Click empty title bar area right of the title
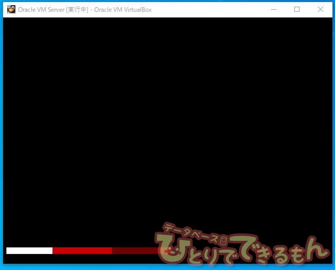Screen dimensions: 335x270 coord(206,9)
